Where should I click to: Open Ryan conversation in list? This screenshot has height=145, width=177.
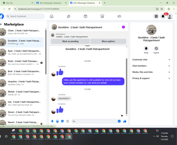click(x=22, y=52)
